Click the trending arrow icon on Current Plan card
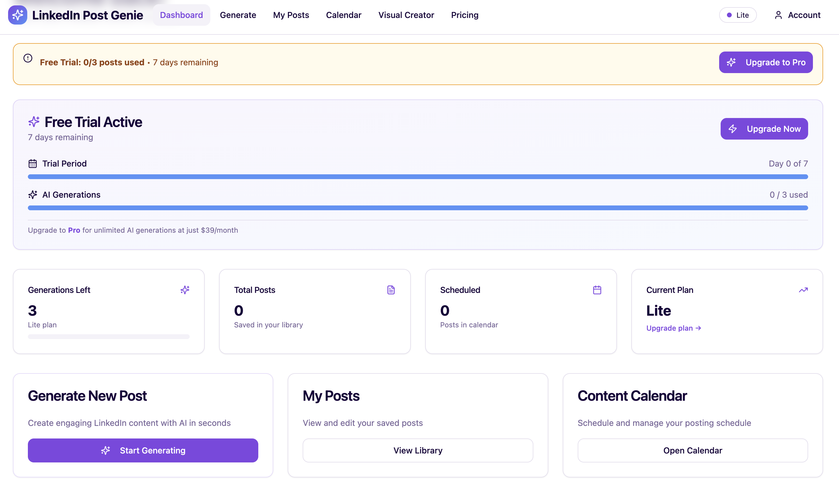 coord(803,290)
